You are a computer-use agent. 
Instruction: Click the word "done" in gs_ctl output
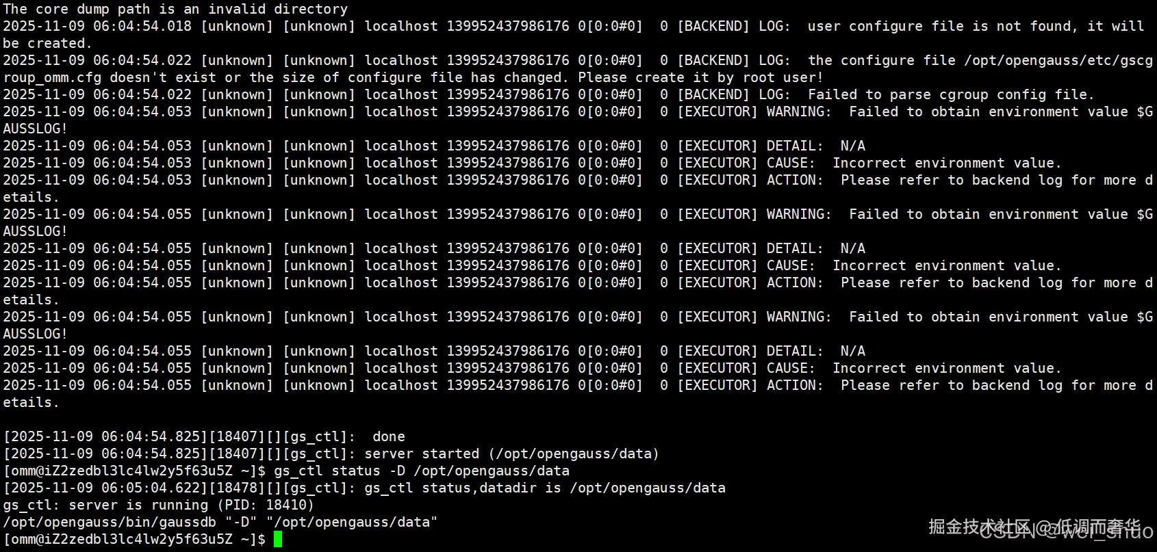[388, 436]
